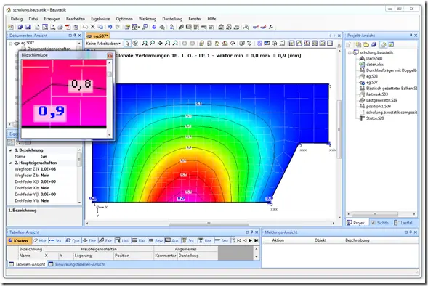This screenshot has width=428, height=286.
Task: Click the pan (four-arrow) tool icon
Action: point(160,44)
